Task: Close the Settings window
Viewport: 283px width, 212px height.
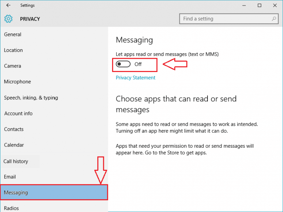Action: click(275, 6)
